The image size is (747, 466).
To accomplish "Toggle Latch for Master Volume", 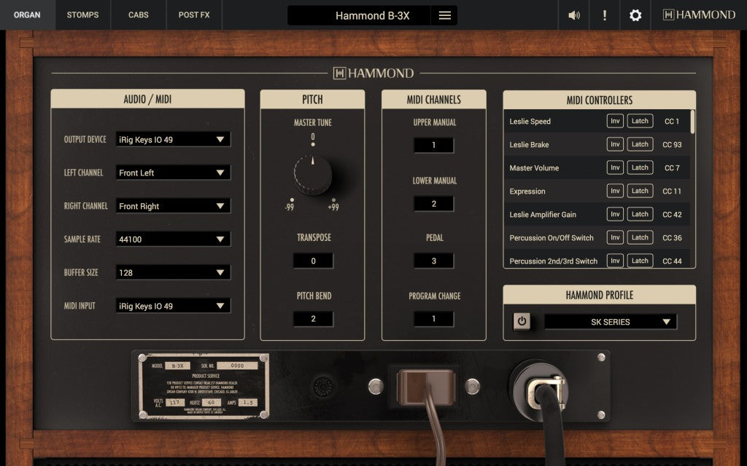I will pyautogui.click(x=640, y=167).
